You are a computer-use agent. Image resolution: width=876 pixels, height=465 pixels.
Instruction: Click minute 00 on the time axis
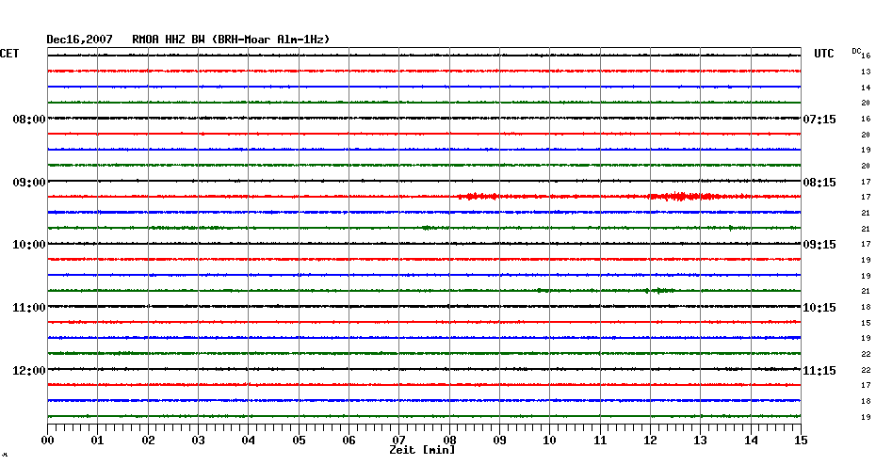47,440
